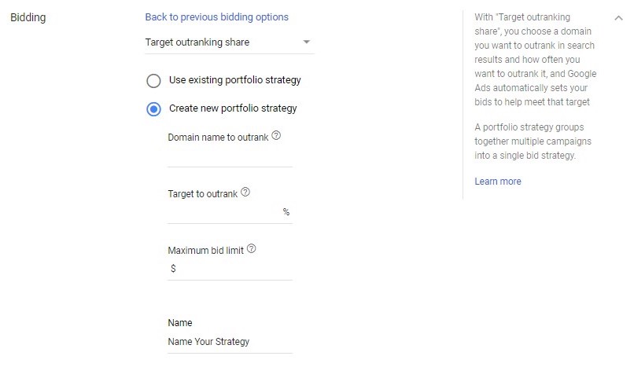Click the Name Your Strategy text field

pyautogui.click(x=230, y=342)
